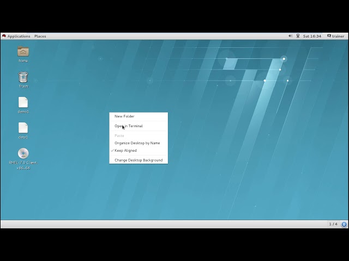Image resolution: width=349 pixels, height=261 pixels.
Task: Click the Sat 16:34 clock
Action: pyautogui.click(x=312, y=36)
